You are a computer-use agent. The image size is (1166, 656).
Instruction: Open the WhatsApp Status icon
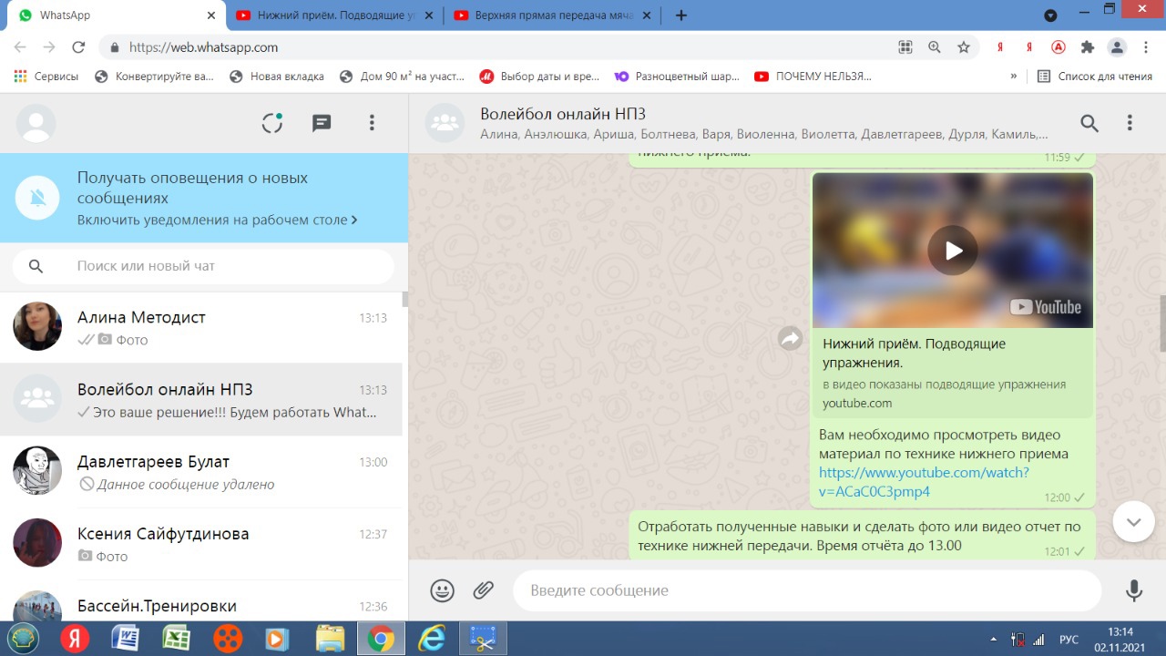[x=271, y=123]
